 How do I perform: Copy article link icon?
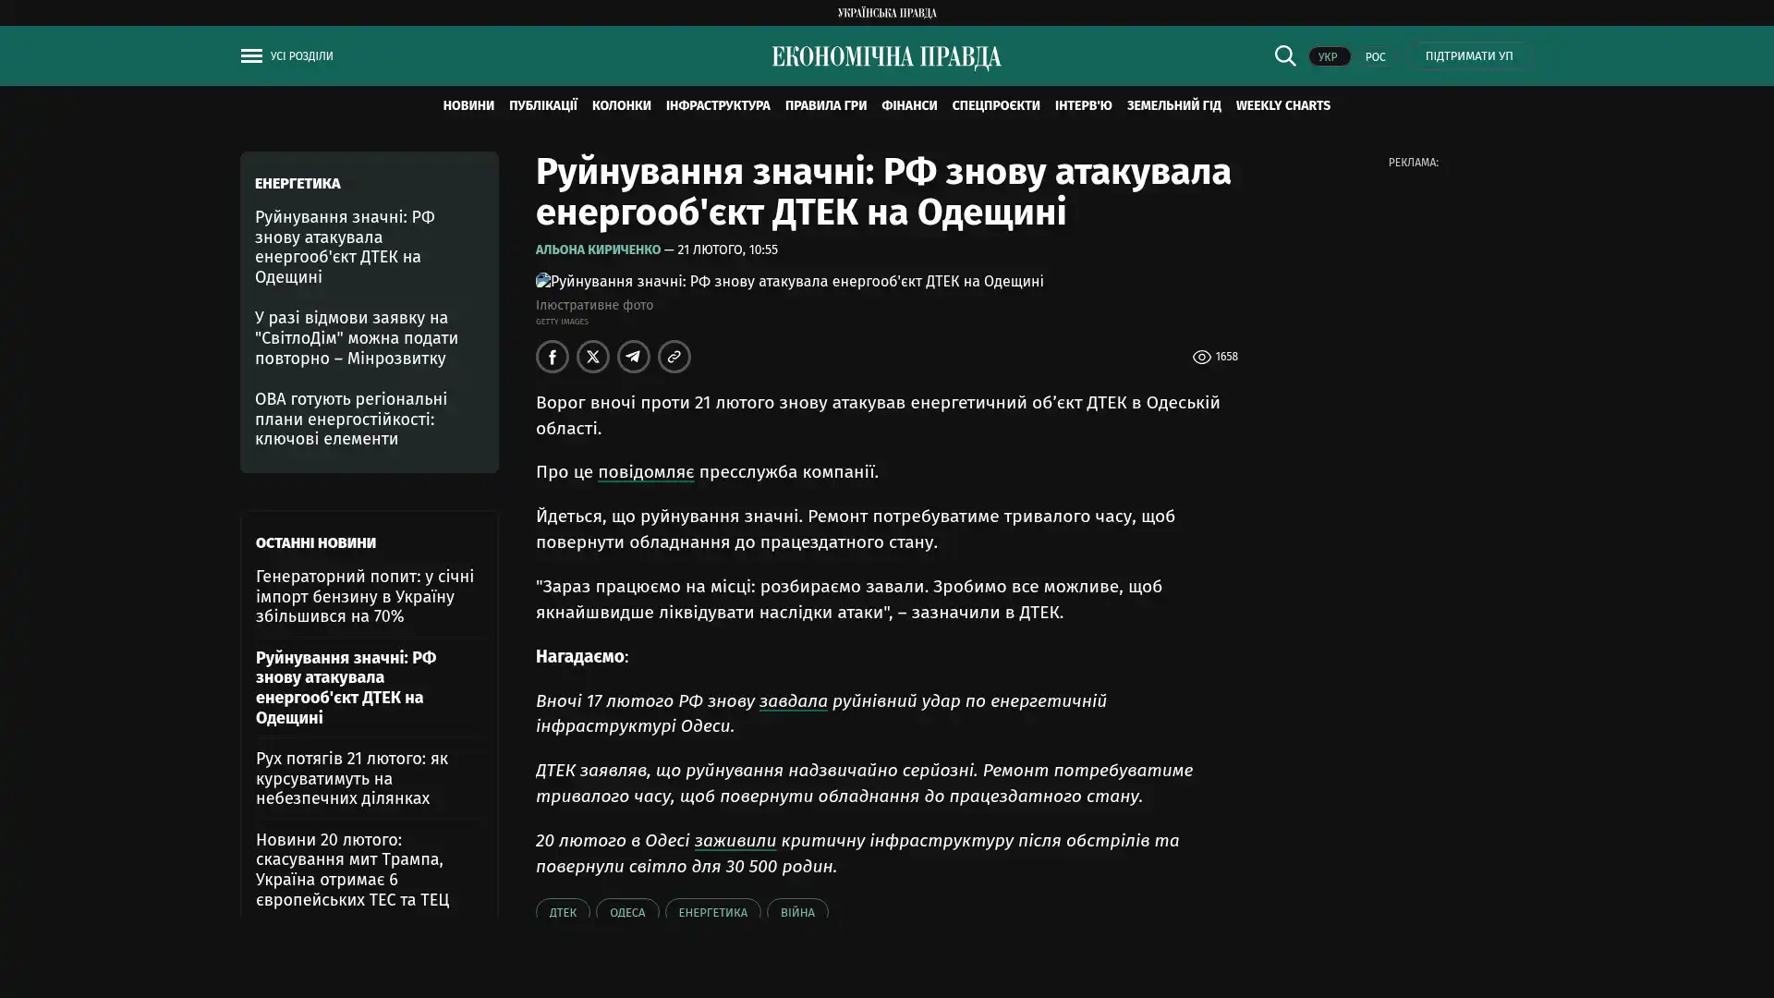tap(674, 357)
